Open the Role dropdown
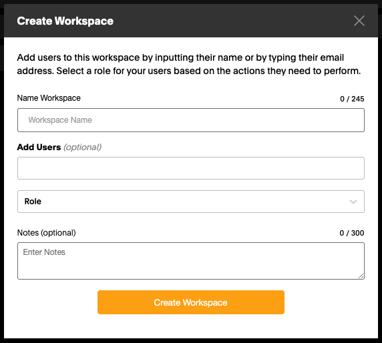The image size is (382, 343). (191, 202)
